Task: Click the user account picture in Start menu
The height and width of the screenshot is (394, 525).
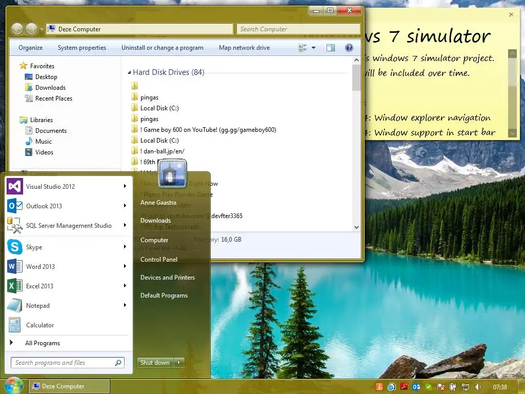Action: pyautogui.click(x=172, y=173)
